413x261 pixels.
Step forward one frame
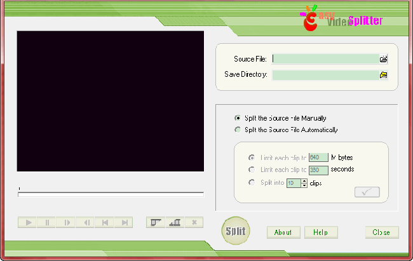click(x=66, y=222)
